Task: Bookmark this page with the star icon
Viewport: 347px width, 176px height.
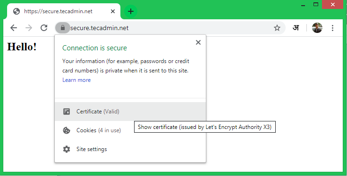Action: (x=277, y=28)
